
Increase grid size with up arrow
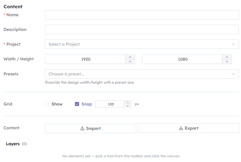(x=127, y=102)
